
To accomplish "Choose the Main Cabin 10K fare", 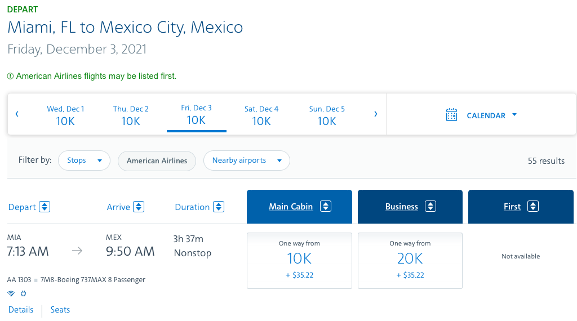I will tap(299, 260).
